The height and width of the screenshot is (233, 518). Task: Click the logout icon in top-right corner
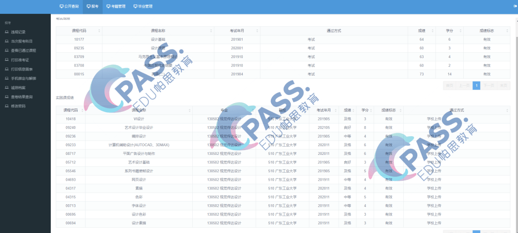coord(514,6)
